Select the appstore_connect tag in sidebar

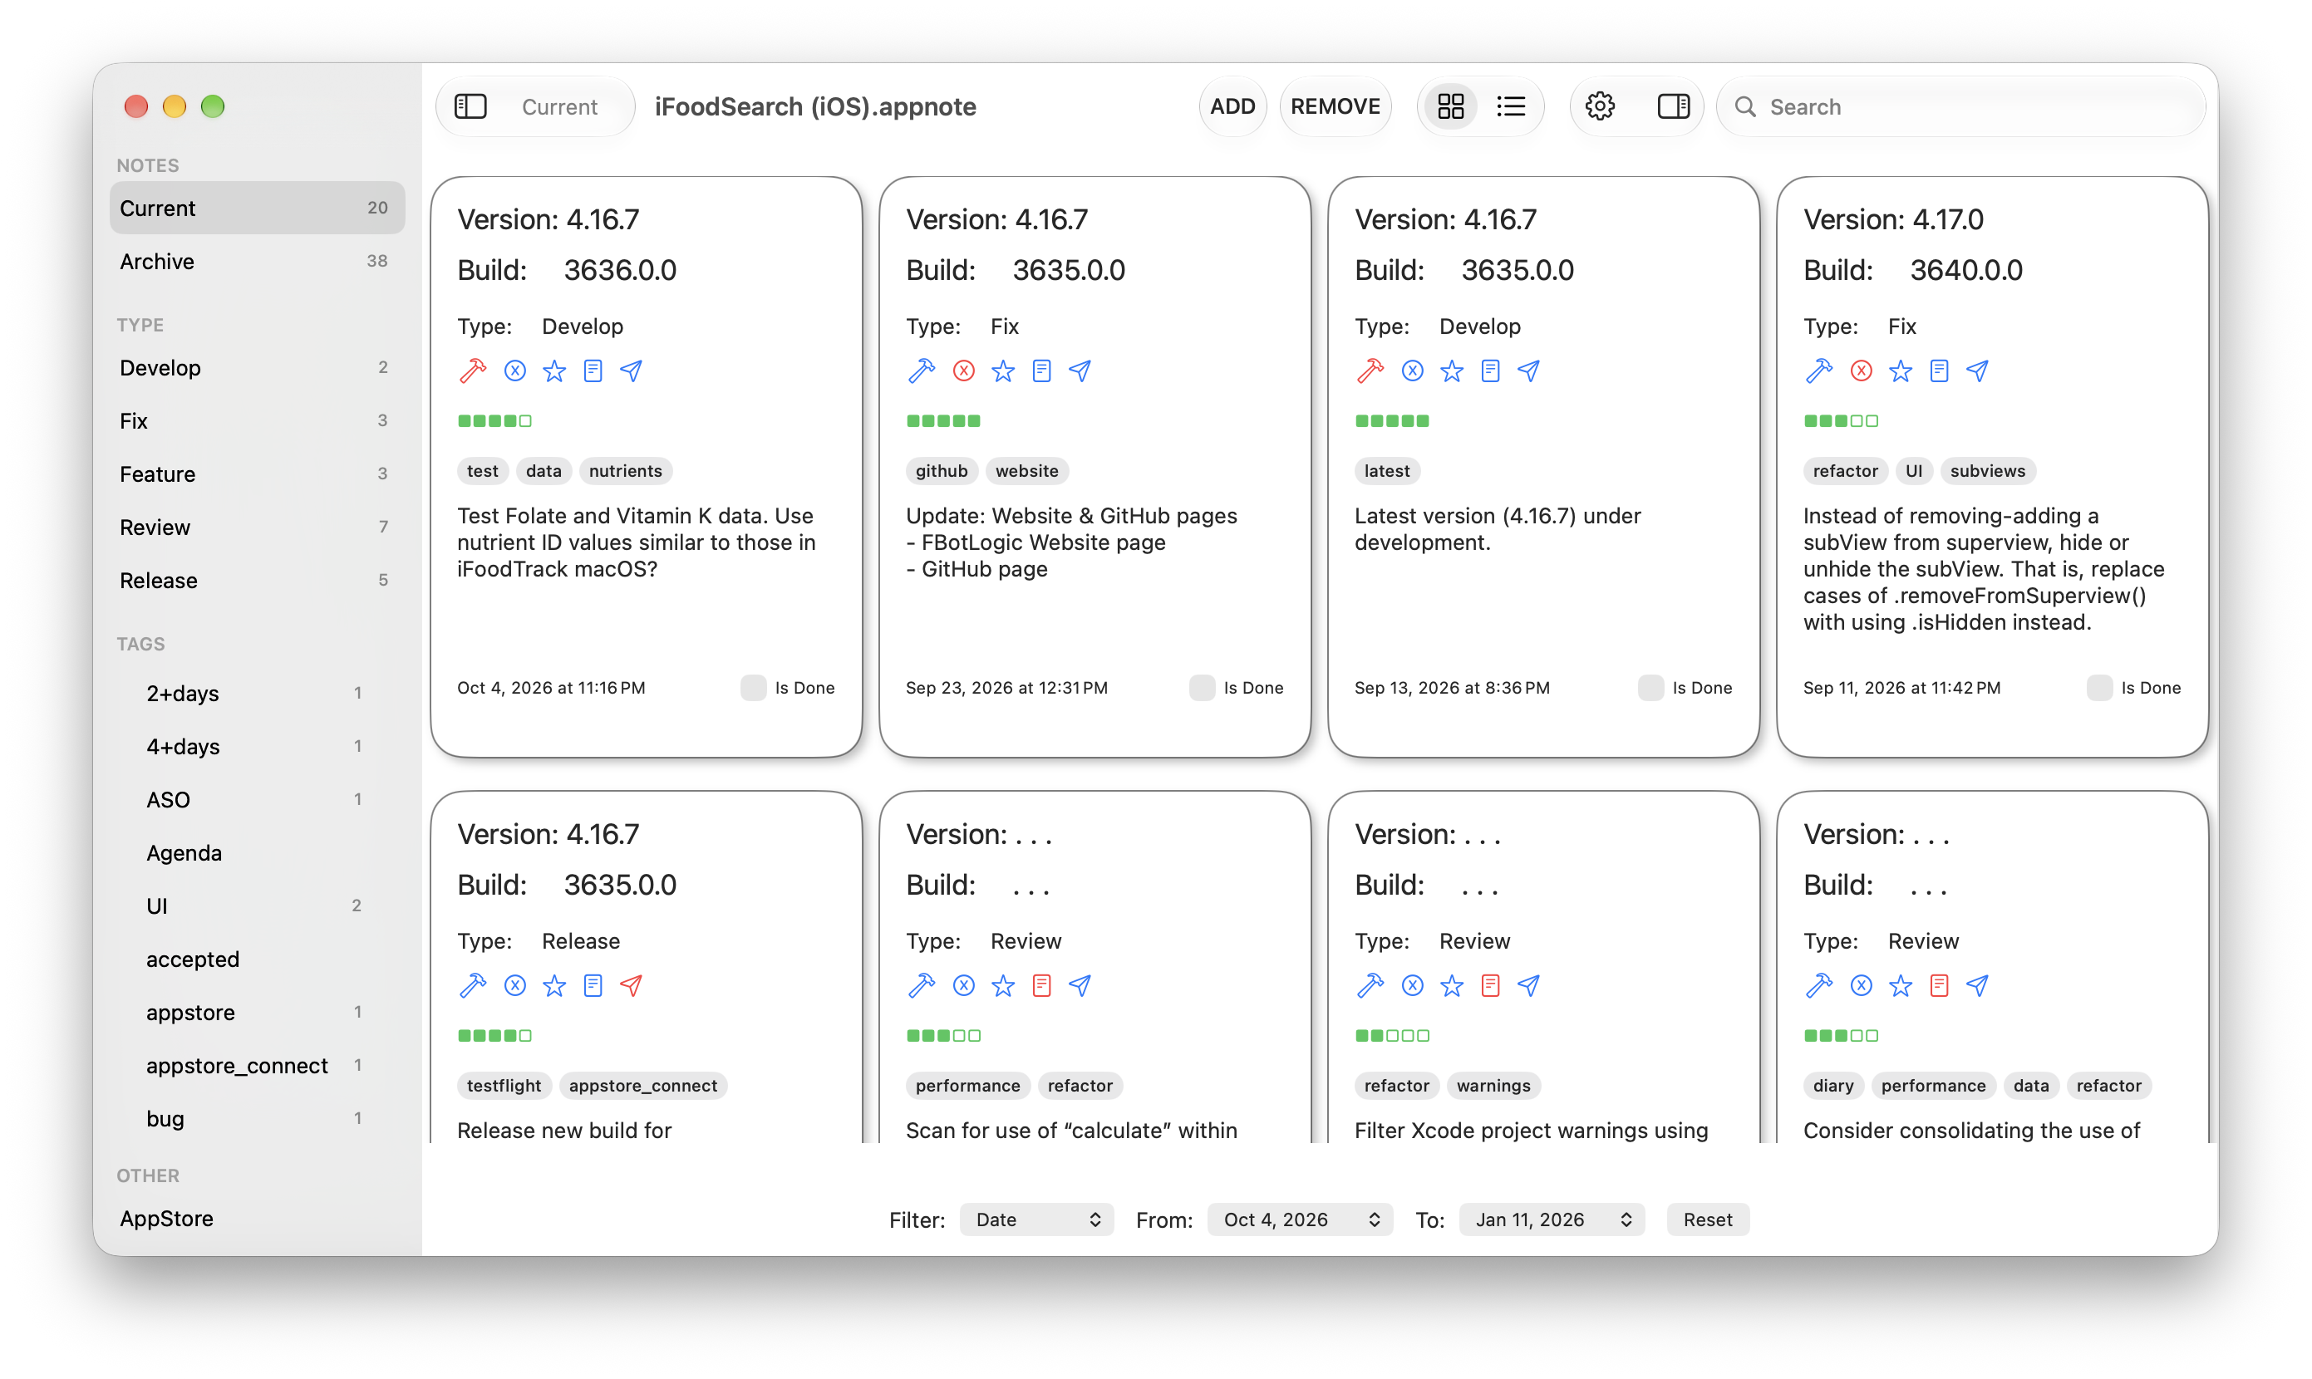coord(257,1066)
